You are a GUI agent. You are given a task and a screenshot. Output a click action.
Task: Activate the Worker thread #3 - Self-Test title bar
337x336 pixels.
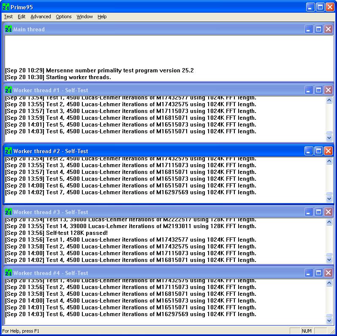[168, 212]
